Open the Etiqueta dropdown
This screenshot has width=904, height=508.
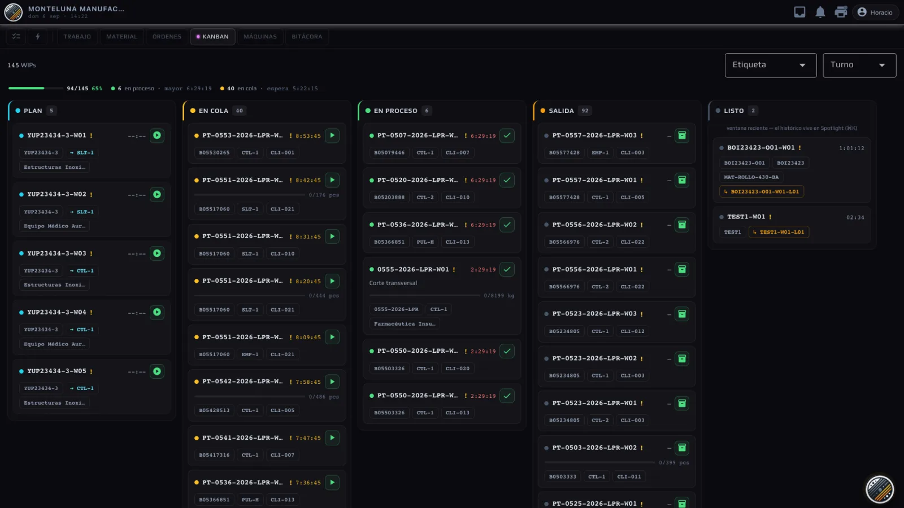pos(771,65)
